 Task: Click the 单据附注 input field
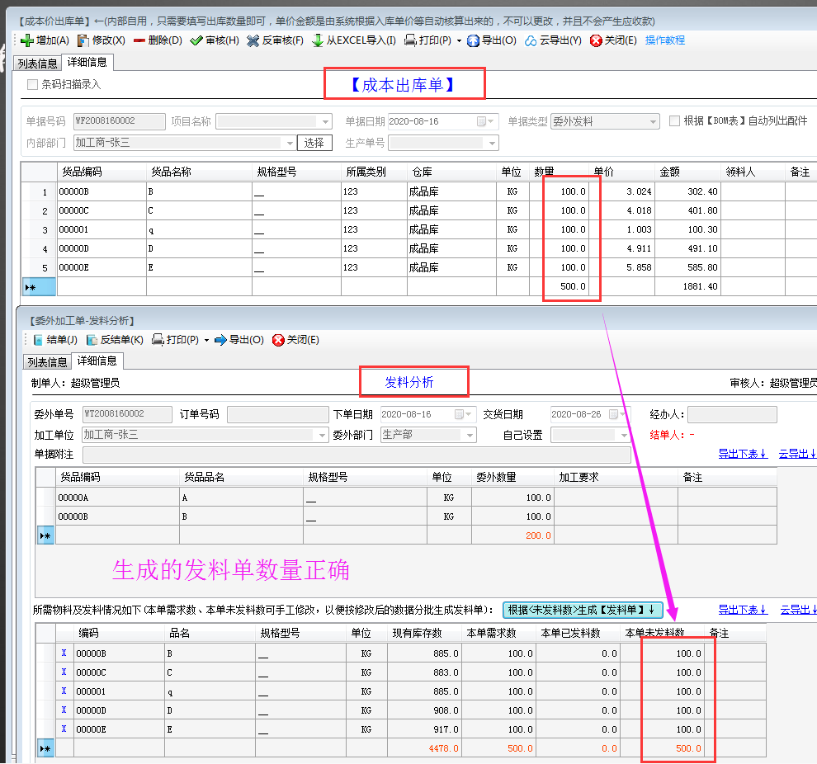(x=357, y=455)
